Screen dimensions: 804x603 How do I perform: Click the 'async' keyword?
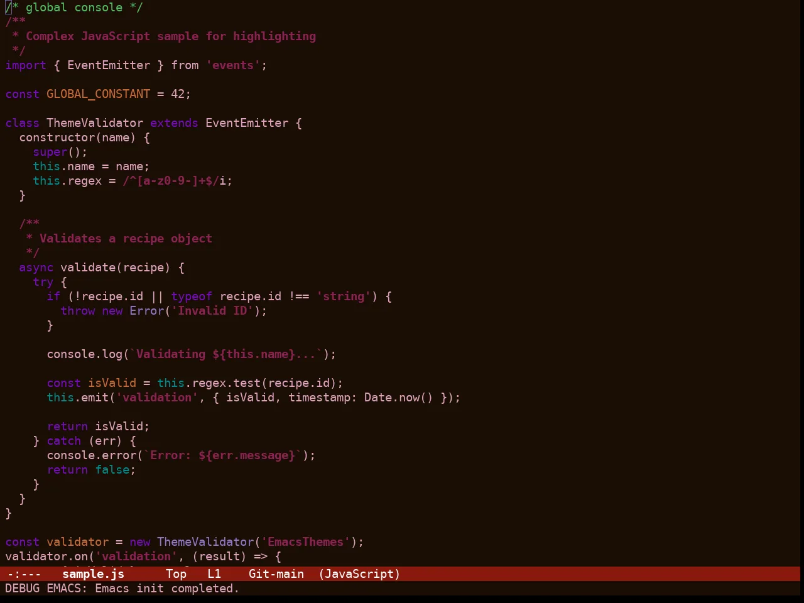click(36, 268)
